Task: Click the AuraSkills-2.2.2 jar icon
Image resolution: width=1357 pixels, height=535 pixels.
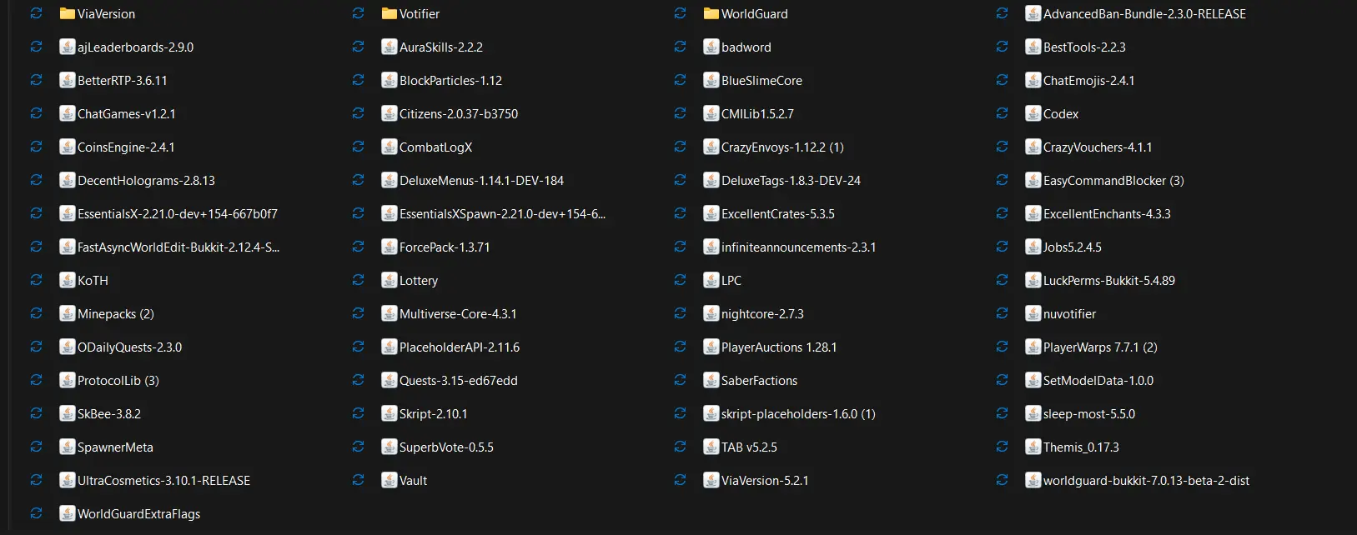Action: [x=390, y=47]
